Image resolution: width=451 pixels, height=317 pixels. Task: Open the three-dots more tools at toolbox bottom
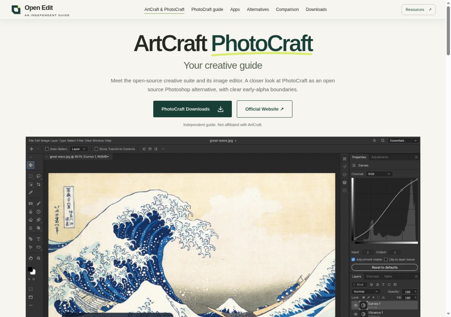pos(31,305)
